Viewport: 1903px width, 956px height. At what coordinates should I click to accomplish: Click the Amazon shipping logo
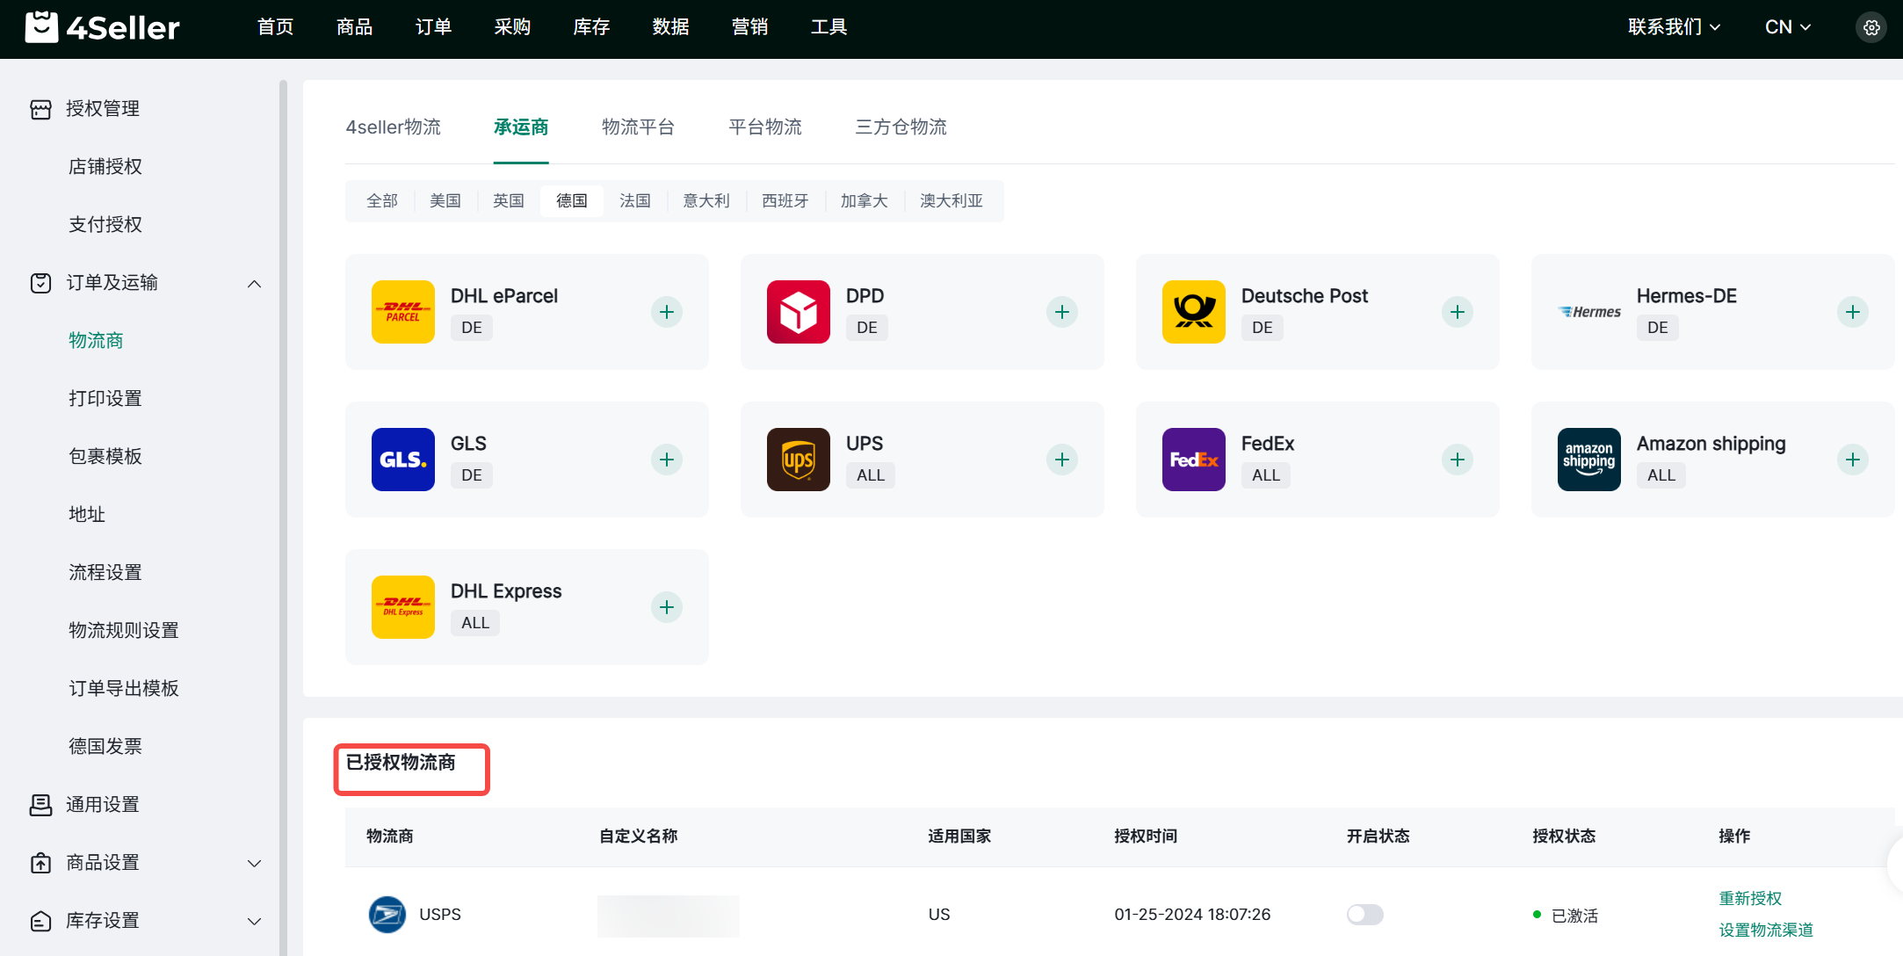coord(1588,460)
